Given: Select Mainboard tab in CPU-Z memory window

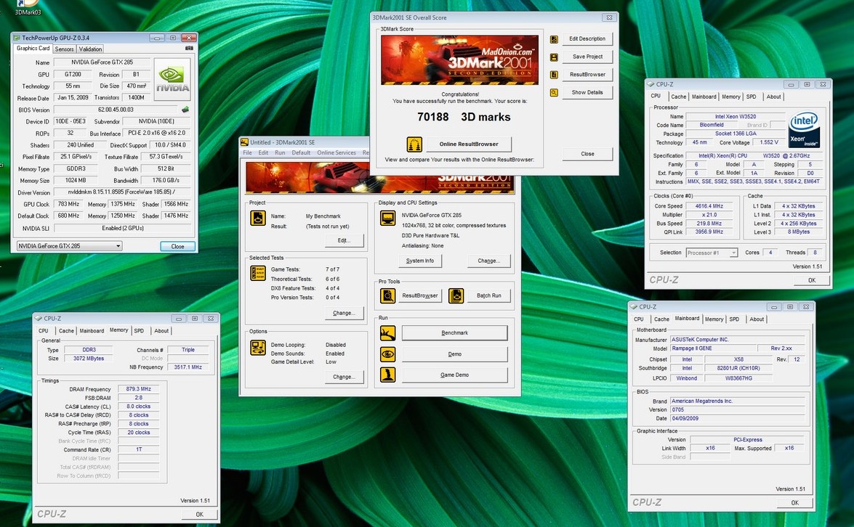Looking at the screenshot, I should [92, 331].
